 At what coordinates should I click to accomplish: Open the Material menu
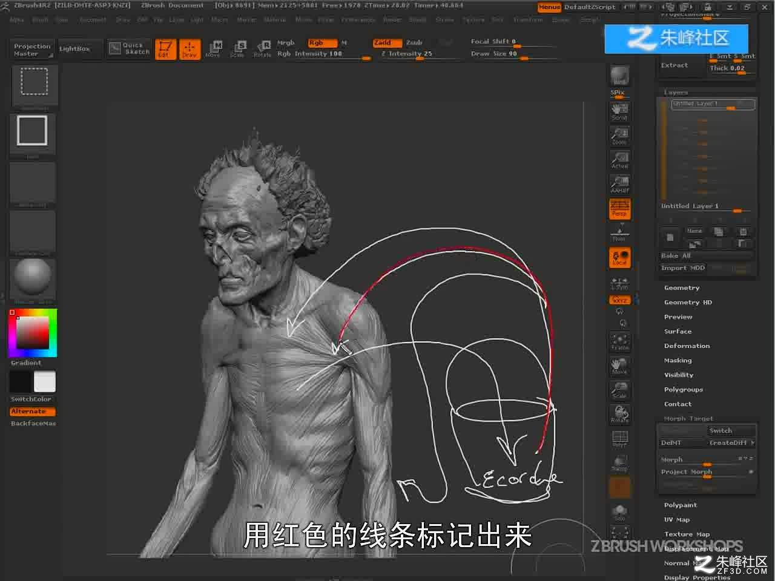coord(275,20)
